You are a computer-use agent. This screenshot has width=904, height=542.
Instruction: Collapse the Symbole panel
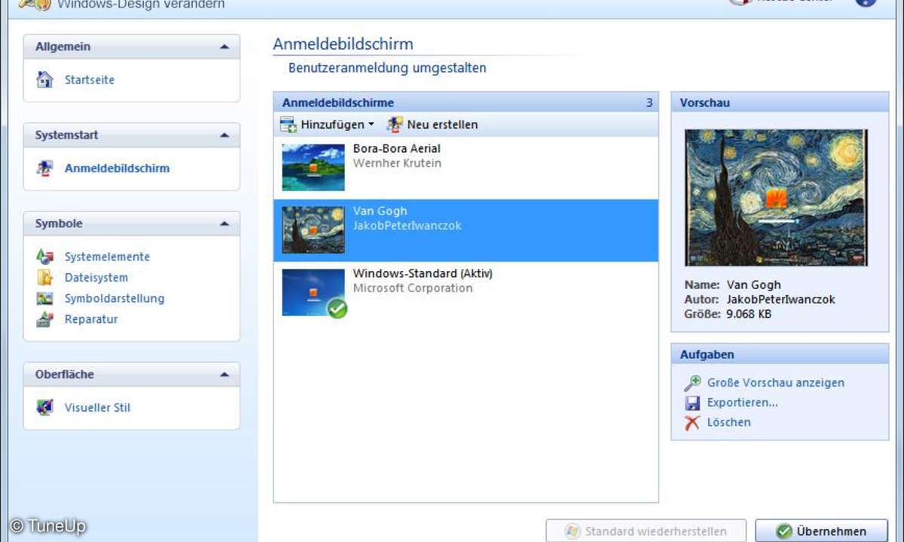[x=224, y=224]
